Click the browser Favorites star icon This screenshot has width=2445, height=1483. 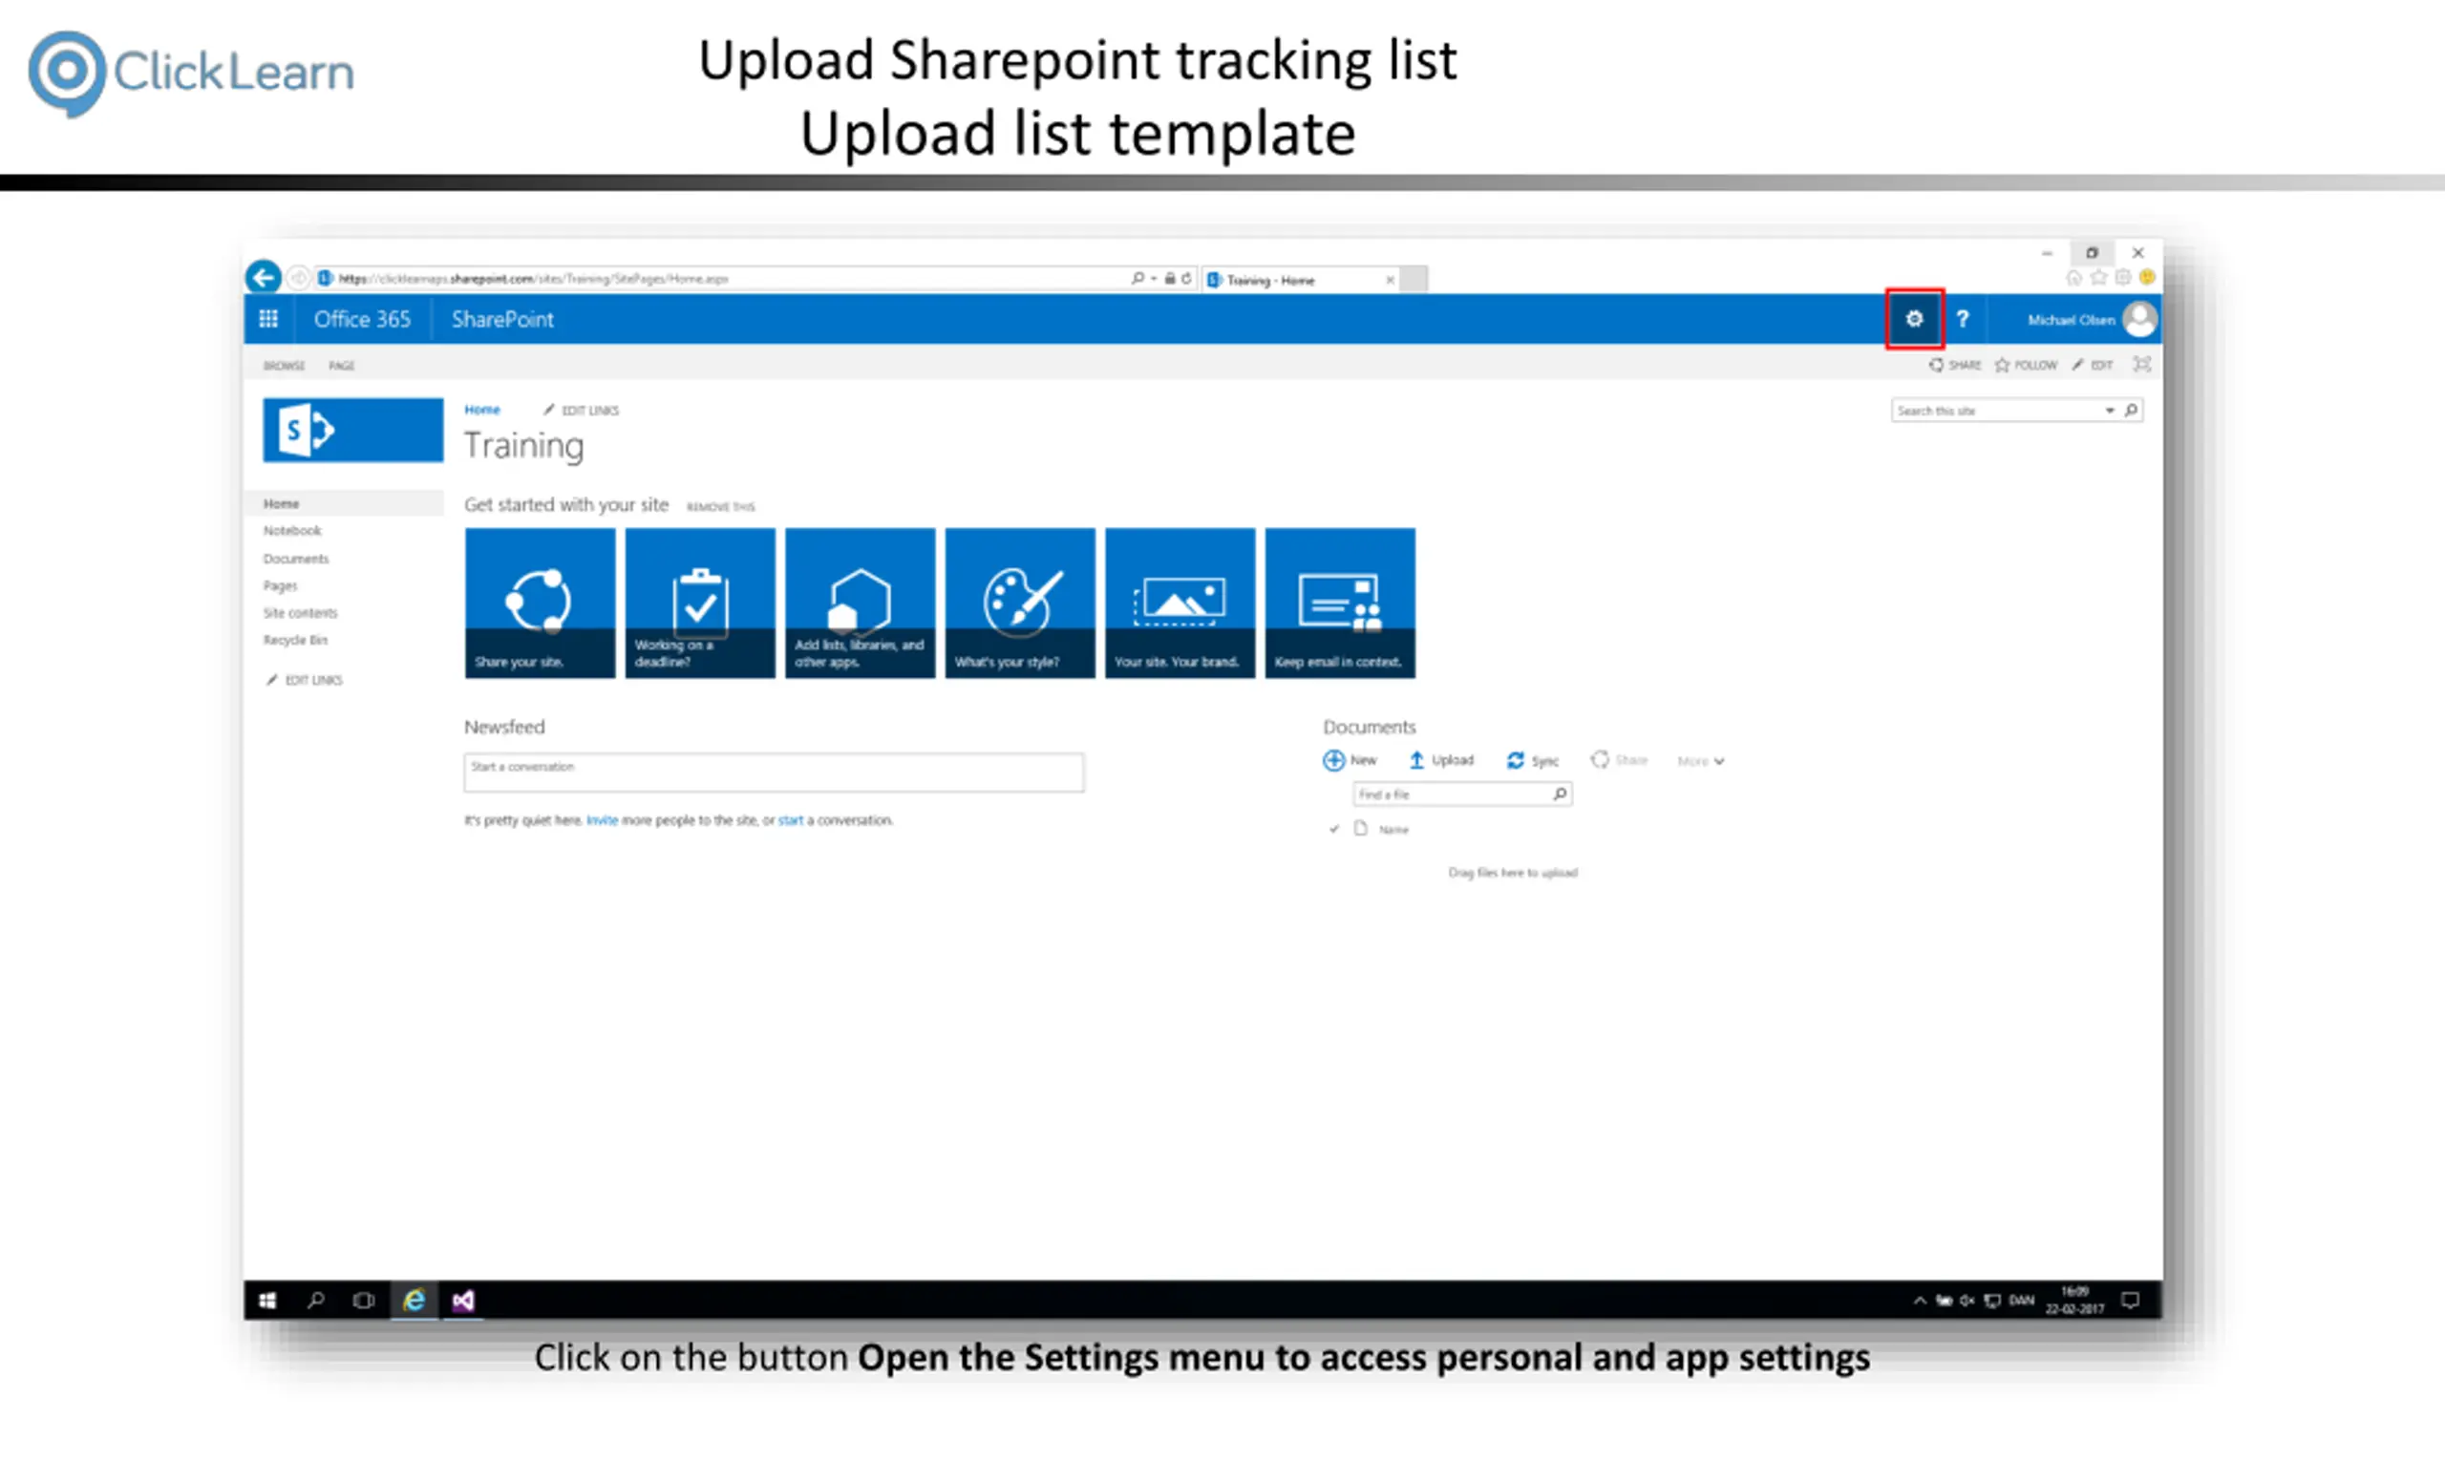(x=2098, y=278)
